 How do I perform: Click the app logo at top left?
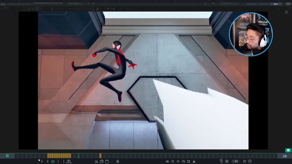pos(3,4)
